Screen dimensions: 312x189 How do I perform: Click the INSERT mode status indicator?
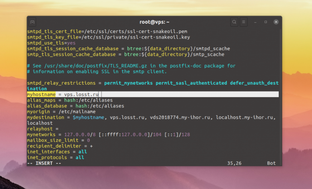tap(44, 163)
